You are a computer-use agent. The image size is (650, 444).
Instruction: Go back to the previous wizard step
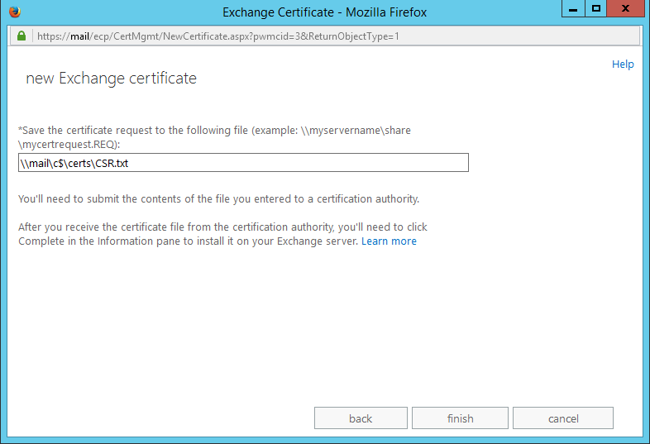(x=361, y=418)
